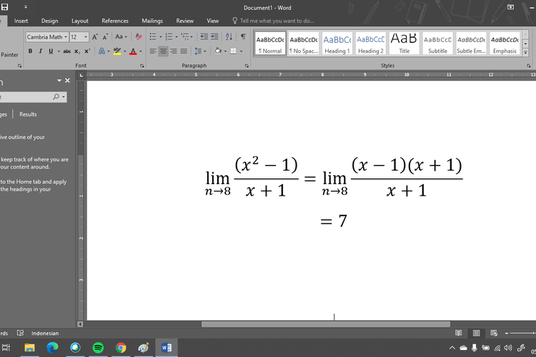Apply the Heading 1 style
The height and width of the screenshot is (357, 536).
337,44
